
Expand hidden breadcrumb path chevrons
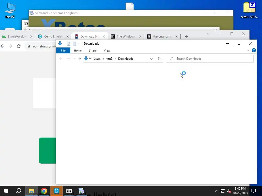coord(90,59)
